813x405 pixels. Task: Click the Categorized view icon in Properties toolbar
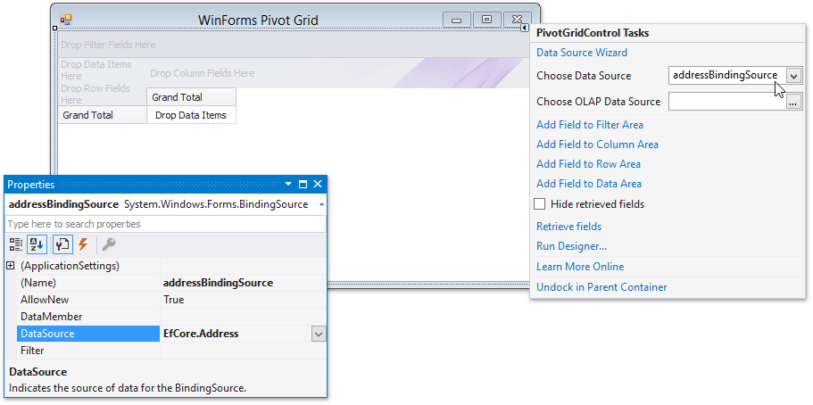pos(16,244)
